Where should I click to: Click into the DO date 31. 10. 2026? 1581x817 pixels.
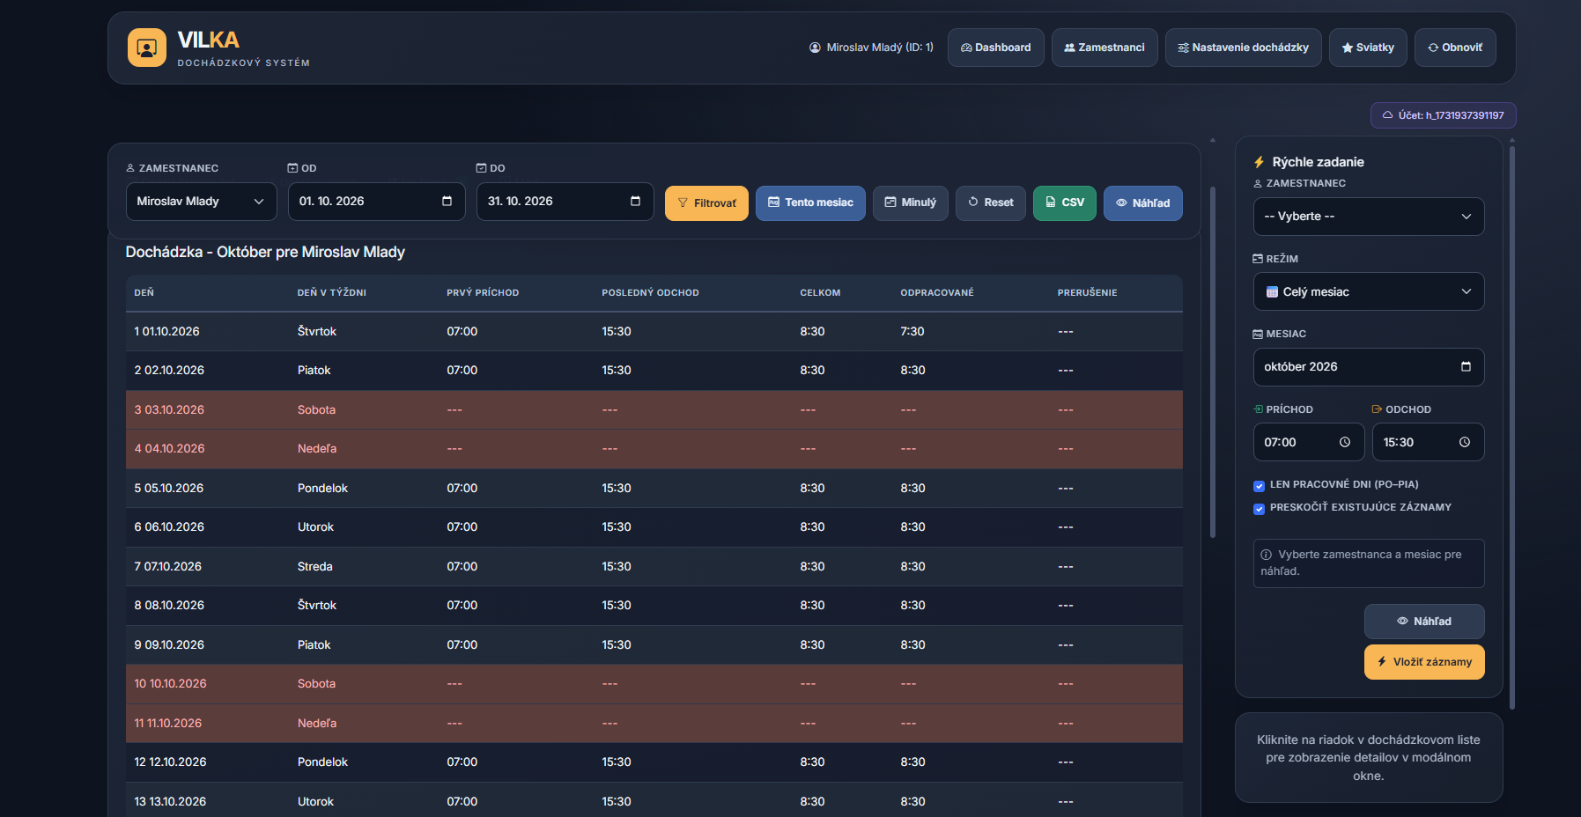(520, 202)
